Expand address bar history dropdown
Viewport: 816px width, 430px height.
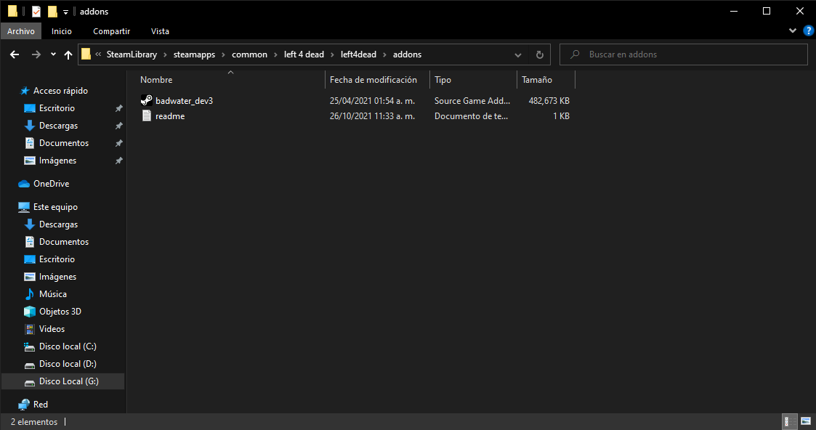(x=518, y=54)
